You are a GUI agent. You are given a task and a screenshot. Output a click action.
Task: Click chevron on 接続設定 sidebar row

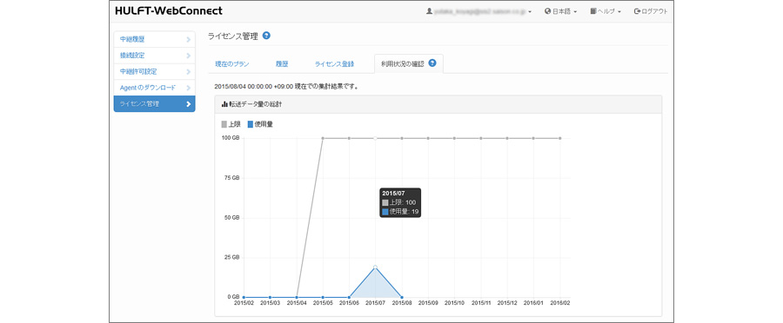[x=188, y=56]
